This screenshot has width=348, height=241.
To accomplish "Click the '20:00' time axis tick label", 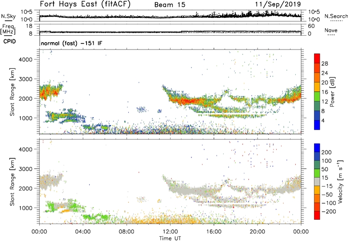I will (x=258, y=232).
